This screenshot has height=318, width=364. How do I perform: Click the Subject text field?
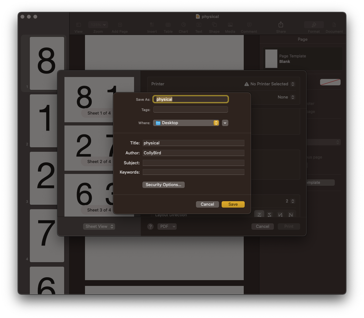193,163
